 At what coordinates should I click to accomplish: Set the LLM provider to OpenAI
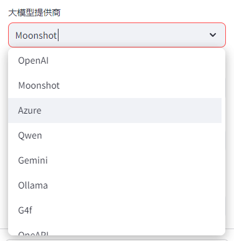(115, 61)
